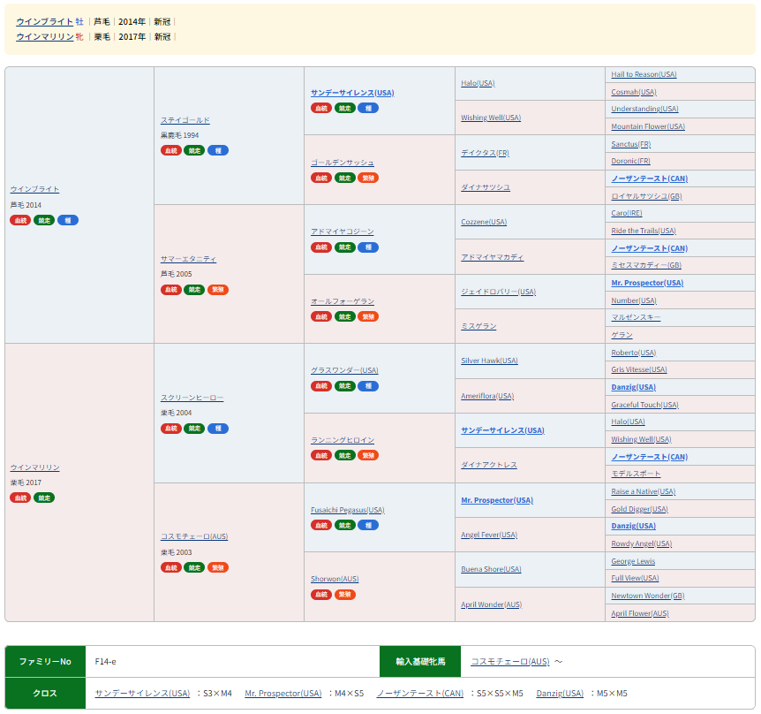Select the 血統 badge under ランニングヒロイン
Screen dimensions: 761x714
(x=321, y=456)
